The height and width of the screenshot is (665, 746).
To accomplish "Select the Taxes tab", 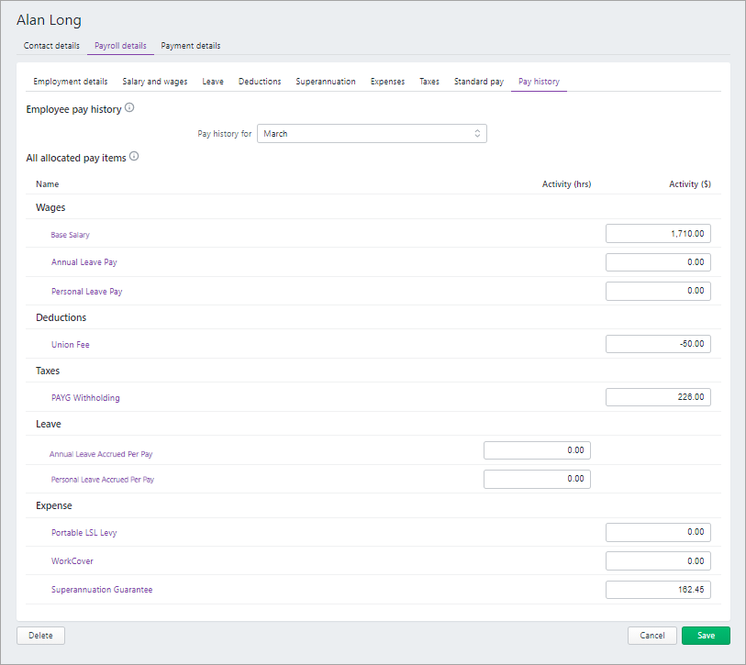I will click(x=429, y=82).
